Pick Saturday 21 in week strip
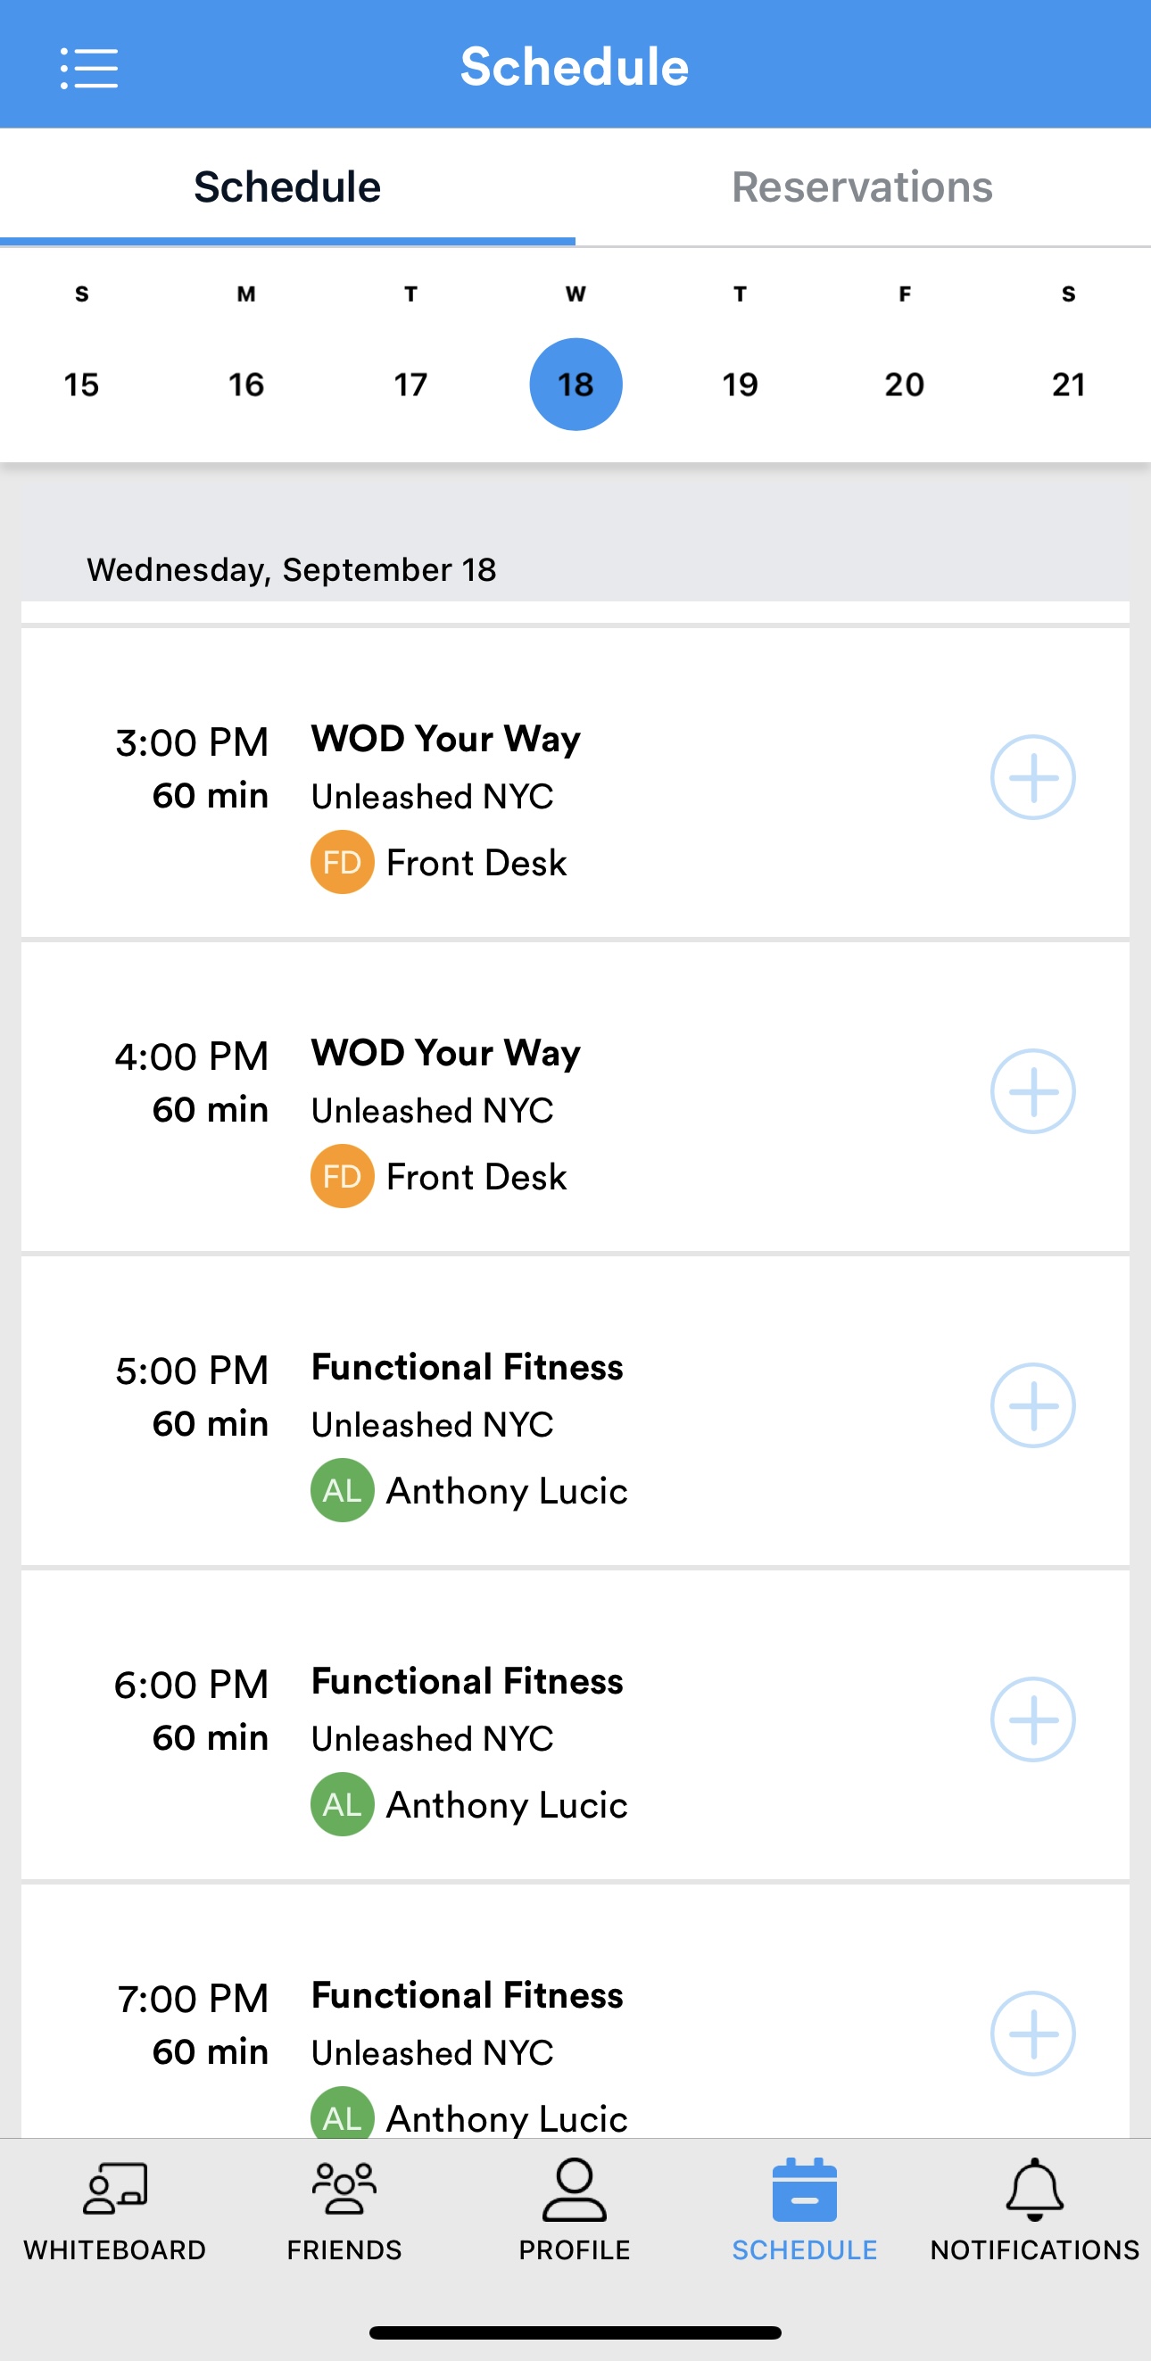 click(x=1069, y=384)
